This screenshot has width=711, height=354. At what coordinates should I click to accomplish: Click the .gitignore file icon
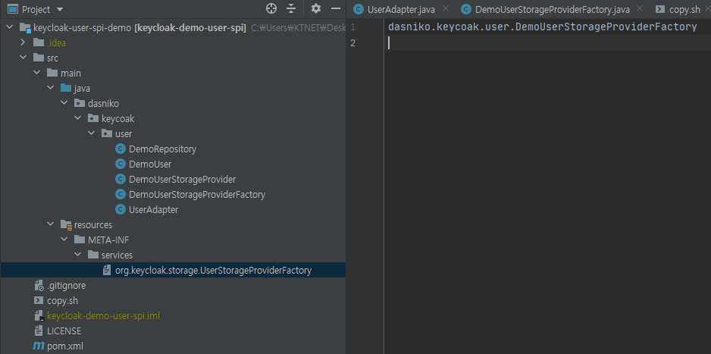pyautogui.click(x=39, y=286)
